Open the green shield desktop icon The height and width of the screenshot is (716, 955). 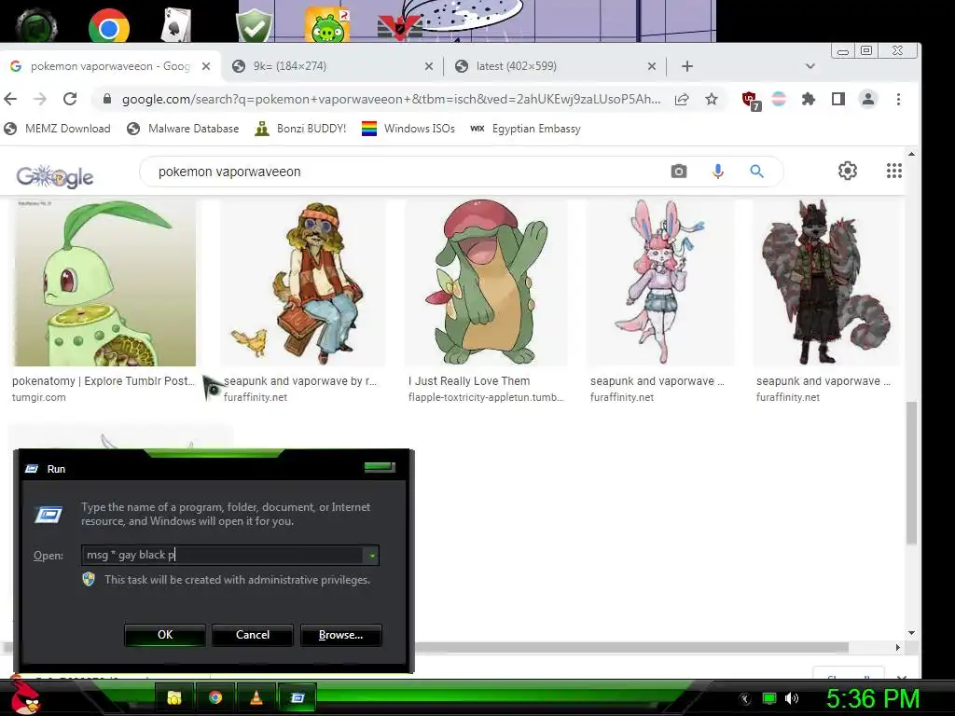pos(254,25)
